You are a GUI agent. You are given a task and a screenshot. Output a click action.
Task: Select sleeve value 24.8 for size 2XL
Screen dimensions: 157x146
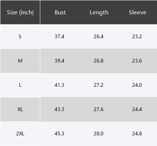(x=137, y=133)
